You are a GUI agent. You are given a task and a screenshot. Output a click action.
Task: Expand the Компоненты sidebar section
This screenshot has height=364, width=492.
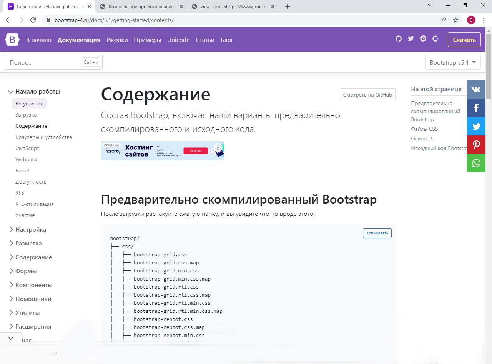click(x=33, y=285)
